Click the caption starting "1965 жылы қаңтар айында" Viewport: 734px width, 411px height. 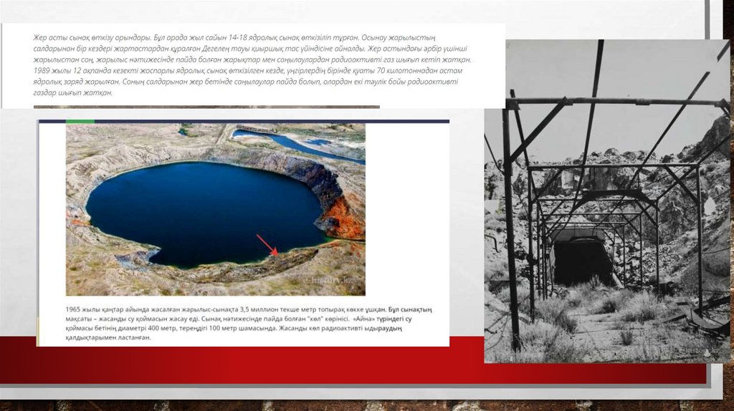tap(215, 309)
